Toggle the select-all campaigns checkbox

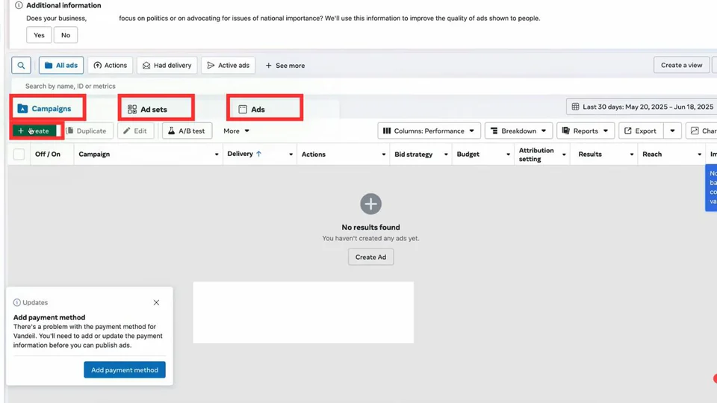[x=19, y=154]
